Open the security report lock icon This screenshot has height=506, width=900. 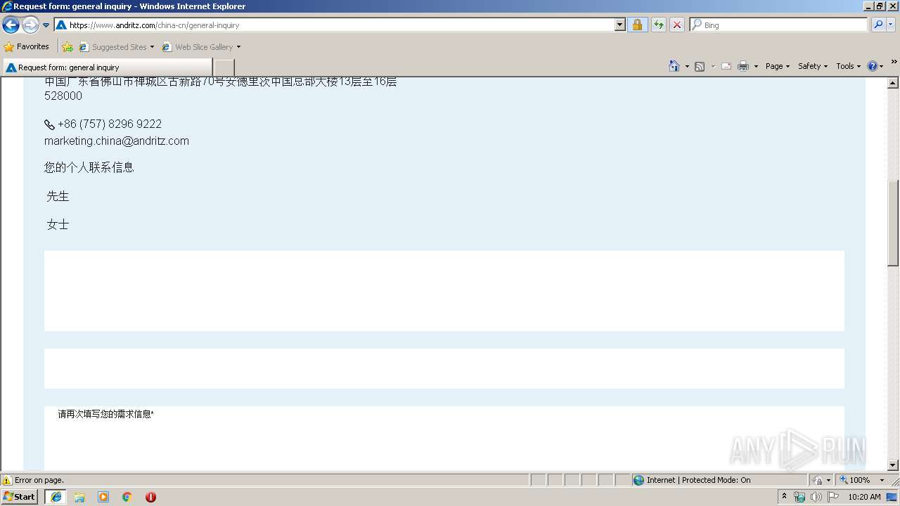click(x=637, y=25)
